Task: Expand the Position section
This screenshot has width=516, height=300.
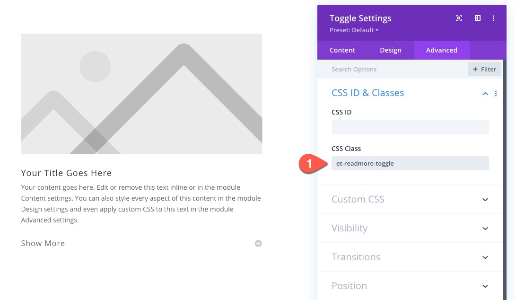Action: pos(485,286)
